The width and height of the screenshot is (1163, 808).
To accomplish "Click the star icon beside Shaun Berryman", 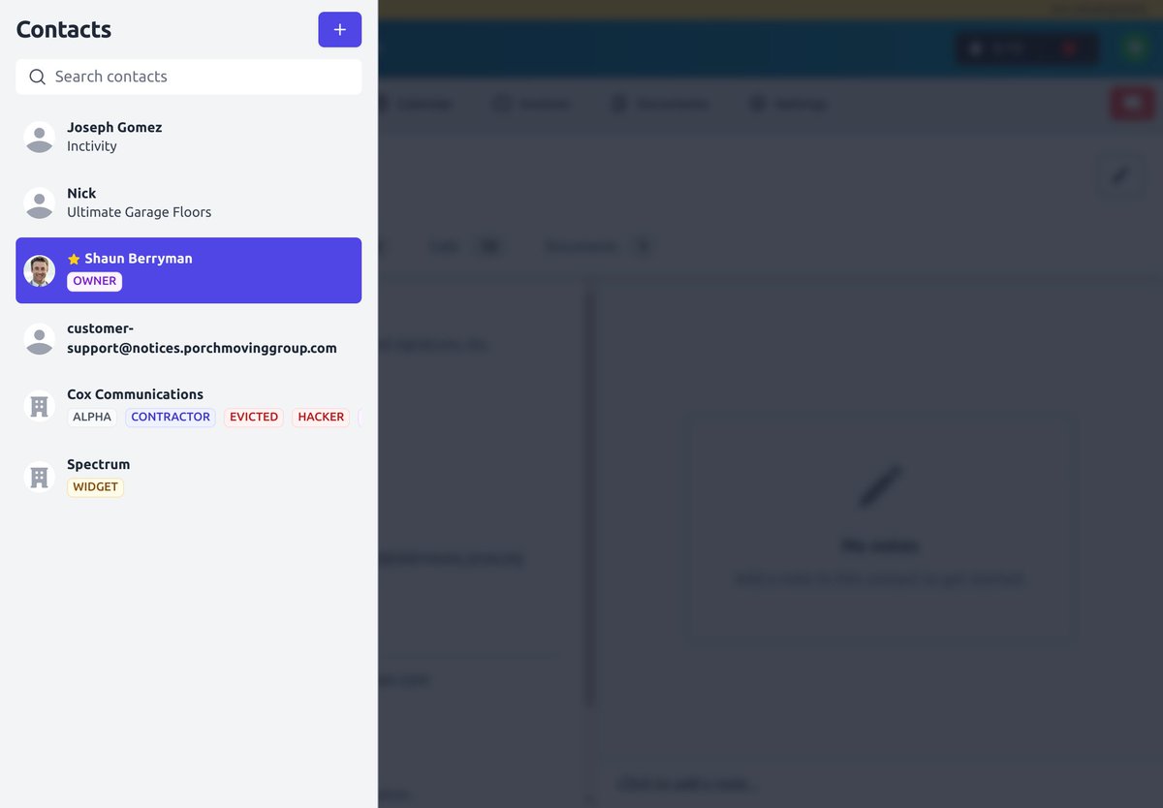I will pyautogui.click(x=74, y=260).
